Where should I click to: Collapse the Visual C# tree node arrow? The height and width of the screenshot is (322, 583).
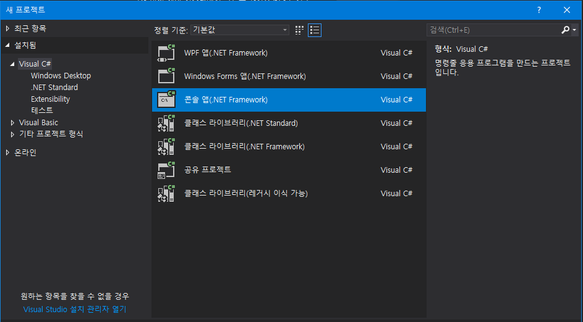[12, 64]
